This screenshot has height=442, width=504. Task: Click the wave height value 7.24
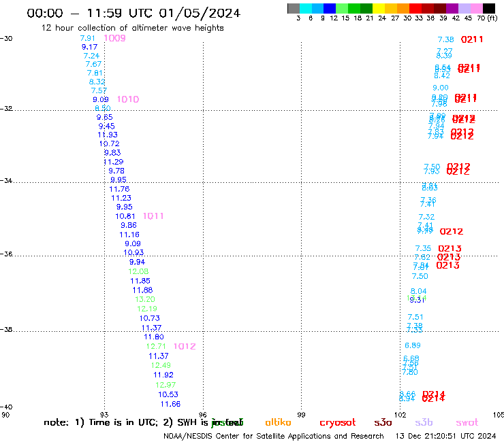point(91,56)
